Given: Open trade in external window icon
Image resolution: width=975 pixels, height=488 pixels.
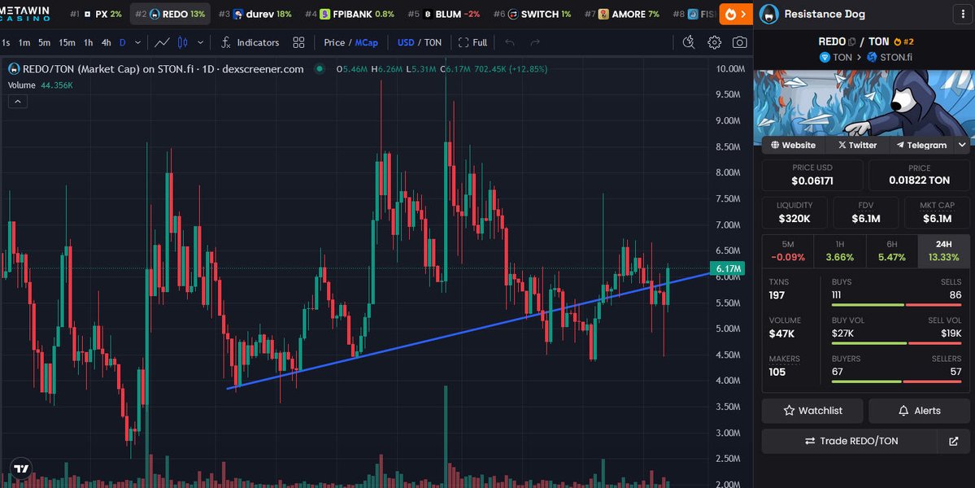Looking at the screenshot, I should click(953, 441).
